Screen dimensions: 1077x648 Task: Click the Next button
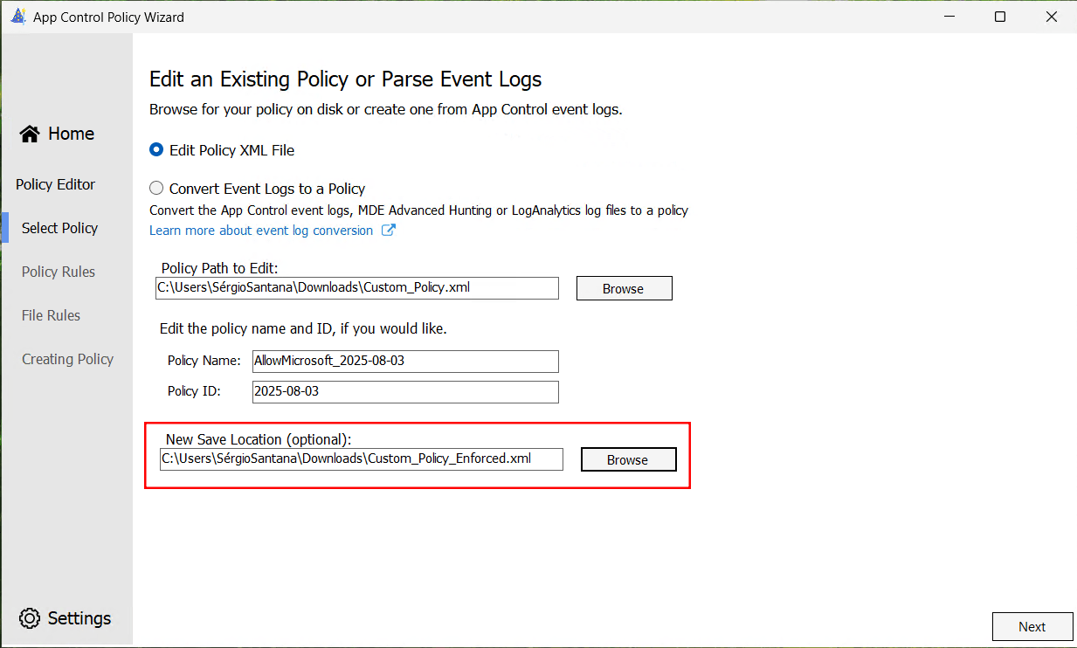(x=1032, y=627)
